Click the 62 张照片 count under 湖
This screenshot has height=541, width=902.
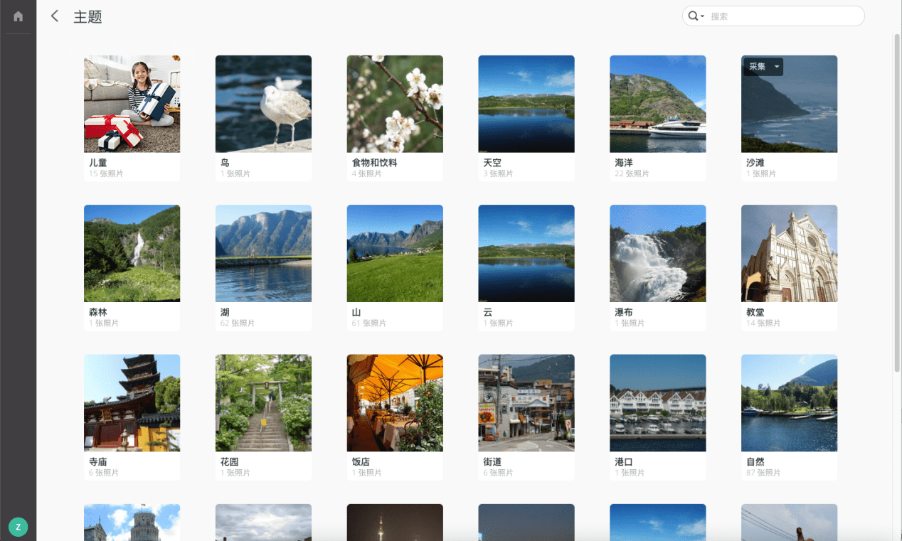coord(238,323)
